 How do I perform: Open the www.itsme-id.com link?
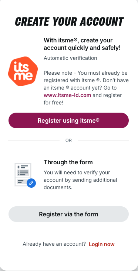[x=67, y=95]
